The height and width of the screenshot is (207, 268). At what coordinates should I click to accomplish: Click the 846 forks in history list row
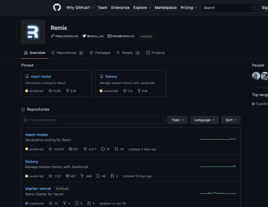coord(86,176)
